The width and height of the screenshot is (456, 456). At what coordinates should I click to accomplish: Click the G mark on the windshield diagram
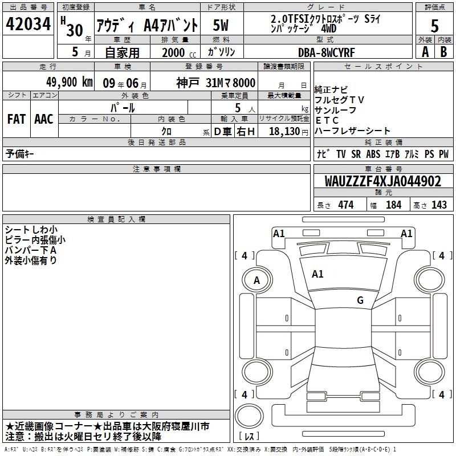[360, 300]
